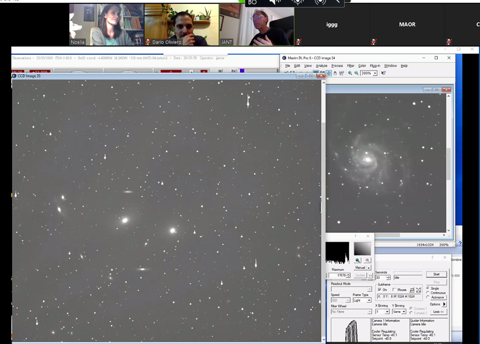Open the Analyze menu
Image resolution: width=480 pixels, height=344 pixels.
[x=322, y=66]
